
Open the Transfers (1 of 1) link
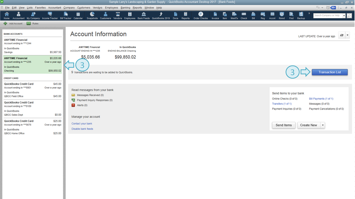[282, 104]
